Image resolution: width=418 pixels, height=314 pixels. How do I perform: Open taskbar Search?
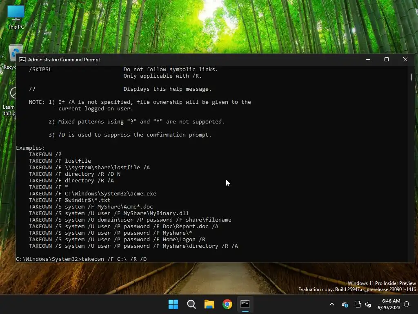(x=191, y=304)
